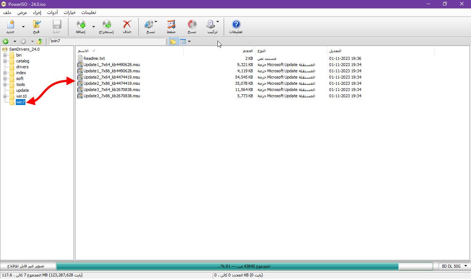The width and height of the screenshot is (471, 279).
Task: Open the View (عرض) menu
Action: coord(22,12)
